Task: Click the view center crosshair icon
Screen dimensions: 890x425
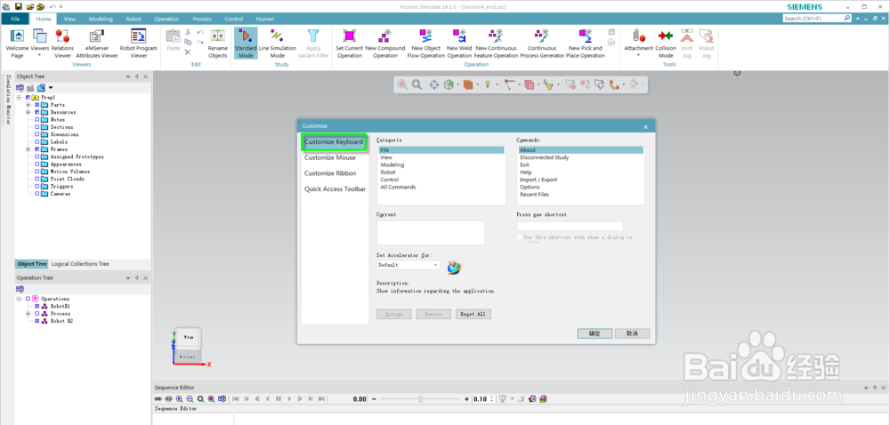Action: (x=433, y=84)
